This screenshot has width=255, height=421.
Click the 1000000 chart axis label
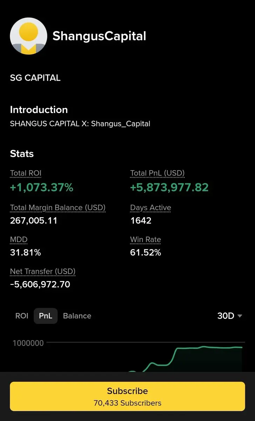tap(28, 343)
